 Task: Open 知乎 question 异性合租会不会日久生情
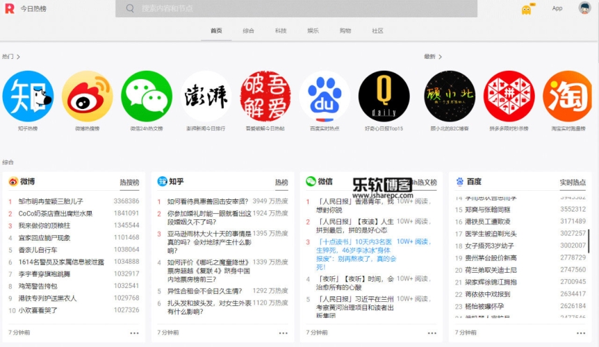coord(205,291)
